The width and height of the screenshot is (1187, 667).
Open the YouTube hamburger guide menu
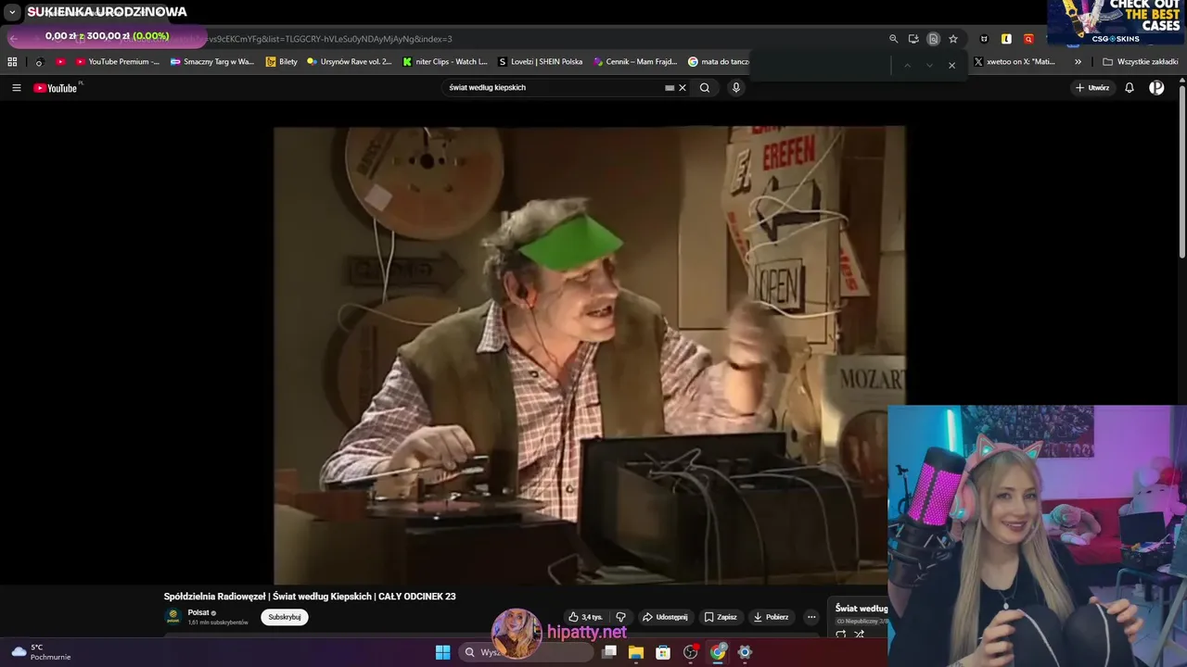(17, 88)
